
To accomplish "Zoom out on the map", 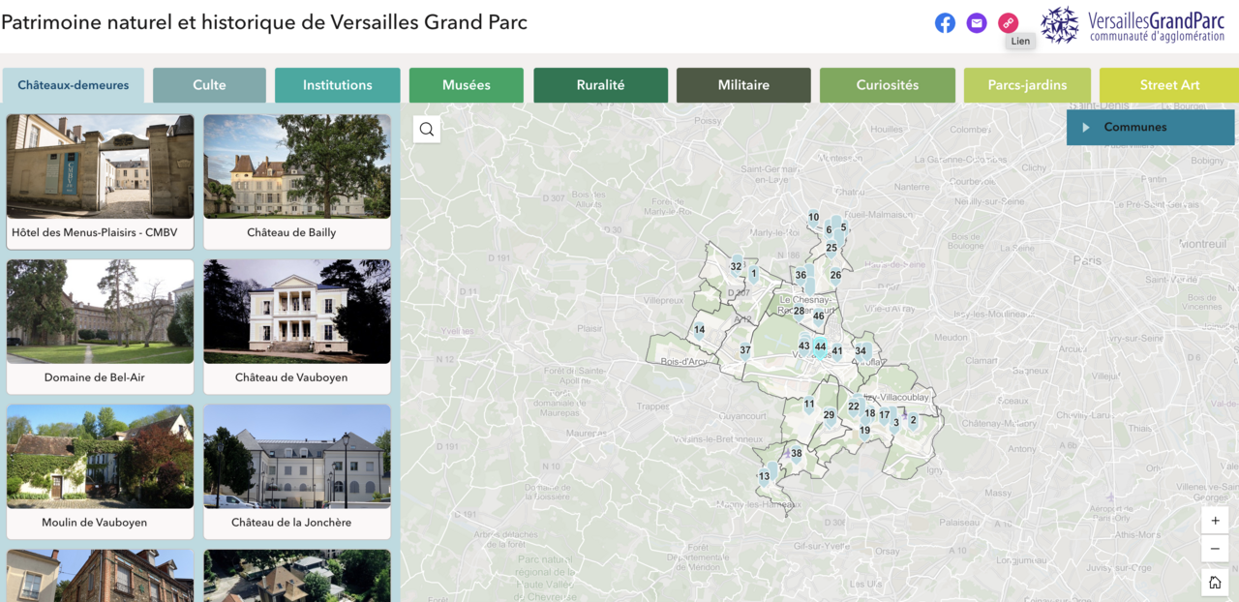I will [x=1215, y=549].
